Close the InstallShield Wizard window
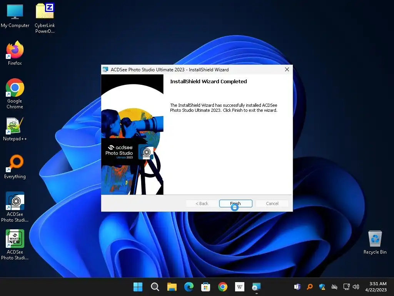This screenshot has height=296, width=394. (x=287, y=69)
